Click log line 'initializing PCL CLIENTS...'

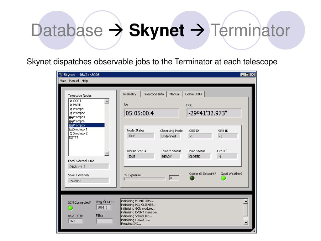point(139,205)
